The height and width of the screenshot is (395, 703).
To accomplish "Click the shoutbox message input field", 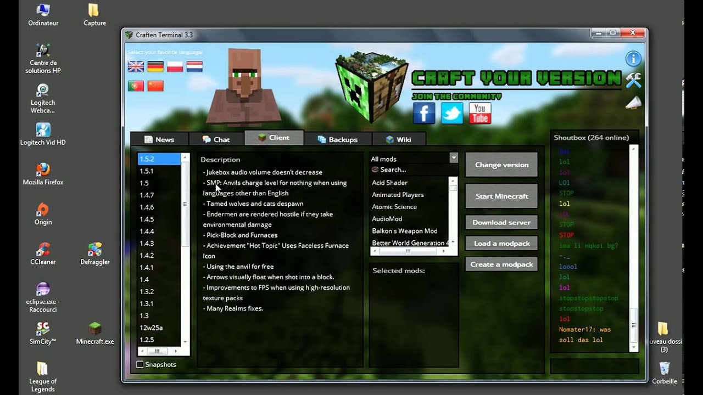I will pyautogui.click(x=595, y=366).
